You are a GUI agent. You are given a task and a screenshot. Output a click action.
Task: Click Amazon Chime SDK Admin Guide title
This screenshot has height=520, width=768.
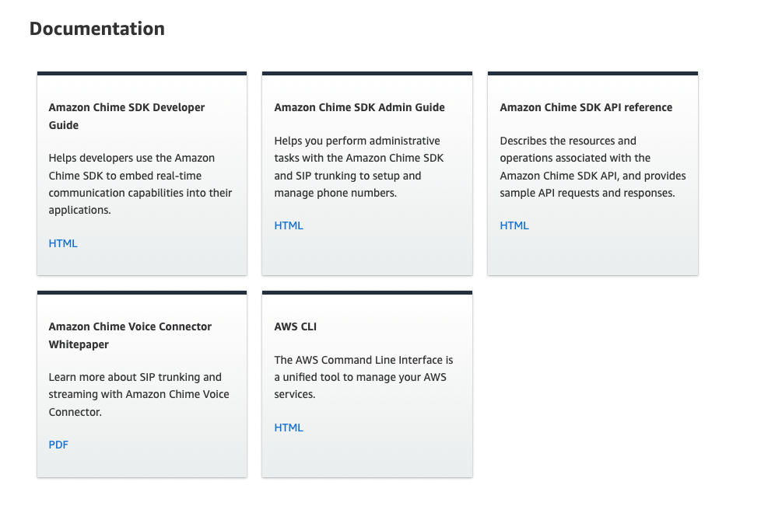coord(359,107)
